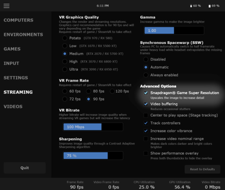Set SSW to Always enabled
The image size is (225, 190).
pyautogui.click(x=146, y=75)
